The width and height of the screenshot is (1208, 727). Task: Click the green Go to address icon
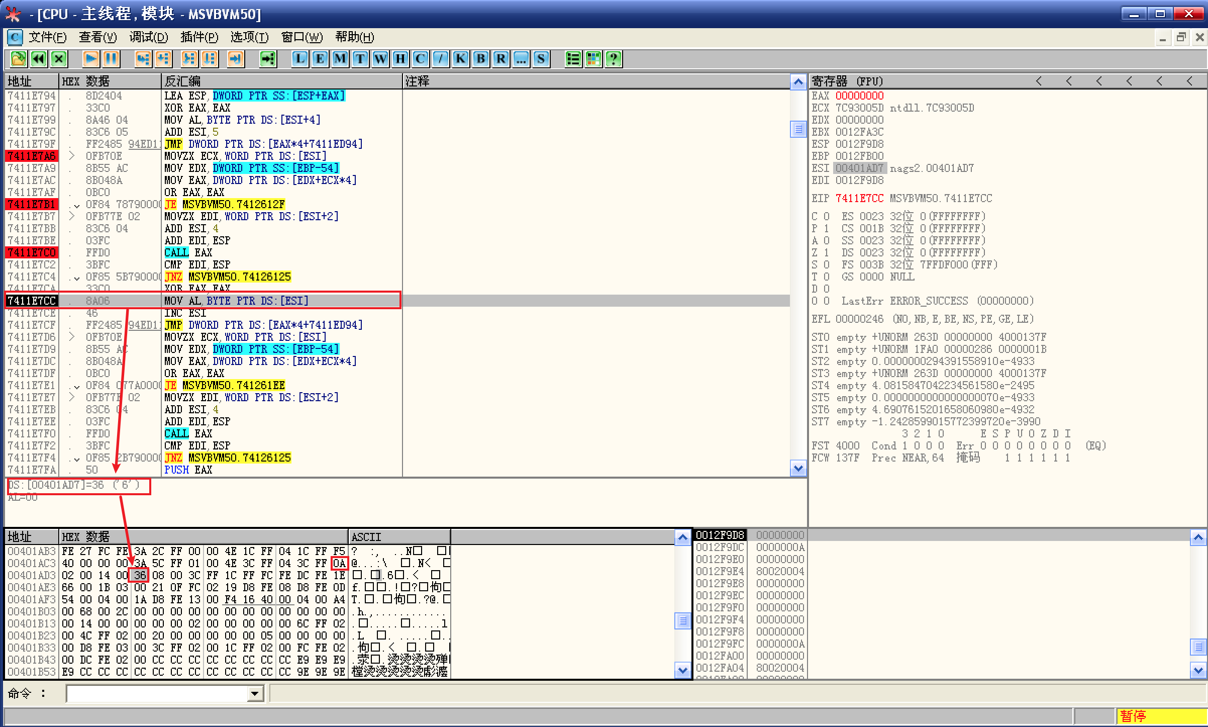click(268, 59)
